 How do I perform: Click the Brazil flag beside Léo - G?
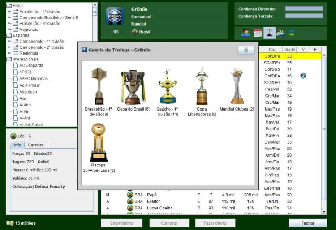pos(13,136)
